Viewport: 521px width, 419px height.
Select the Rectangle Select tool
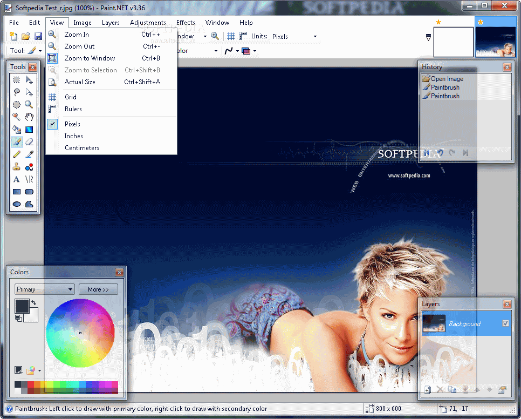16,79
